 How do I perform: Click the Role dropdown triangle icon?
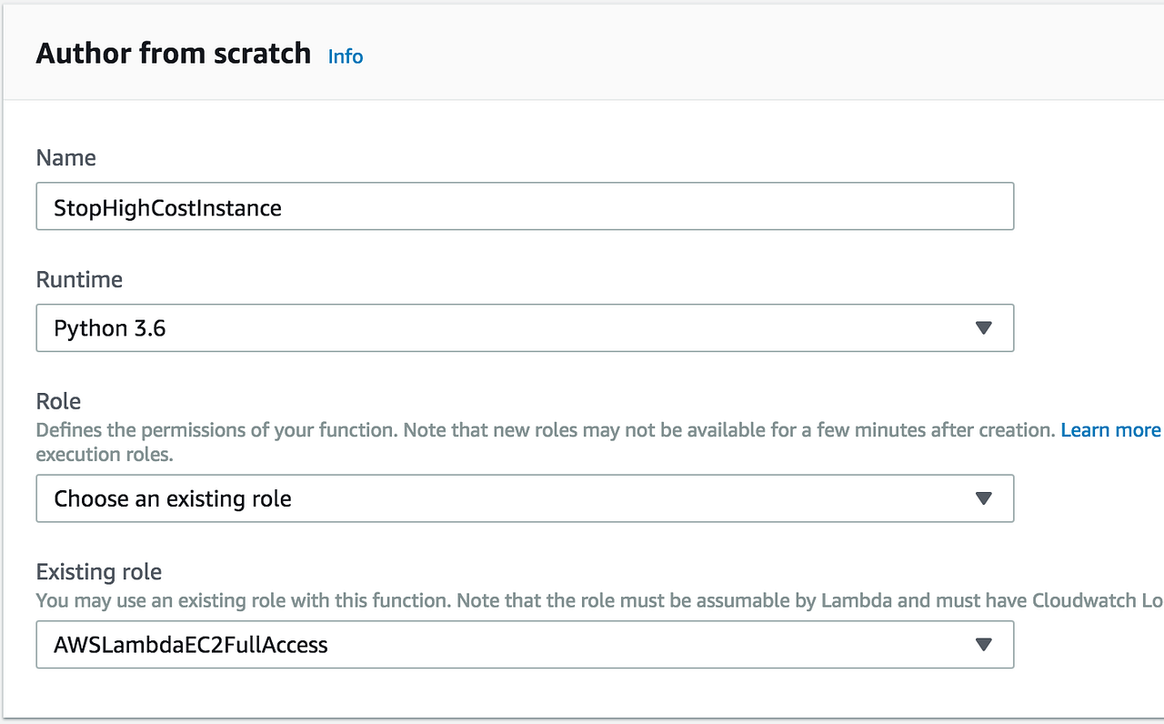click(983, 498)
